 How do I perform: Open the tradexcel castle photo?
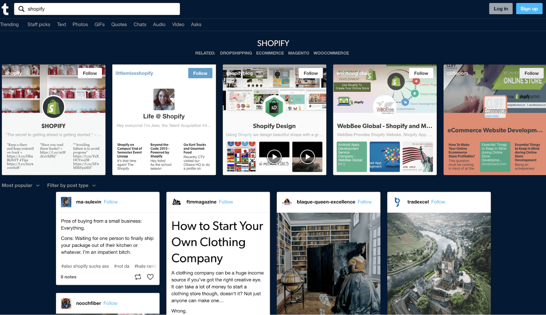point(439,264)
